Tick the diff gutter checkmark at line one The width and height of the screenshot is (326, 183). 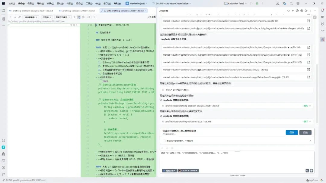coord(8,25)
